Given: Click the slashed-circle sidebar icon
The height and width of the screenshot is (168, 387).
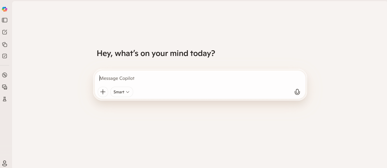Looking at the screenshot, I should 5,75.
